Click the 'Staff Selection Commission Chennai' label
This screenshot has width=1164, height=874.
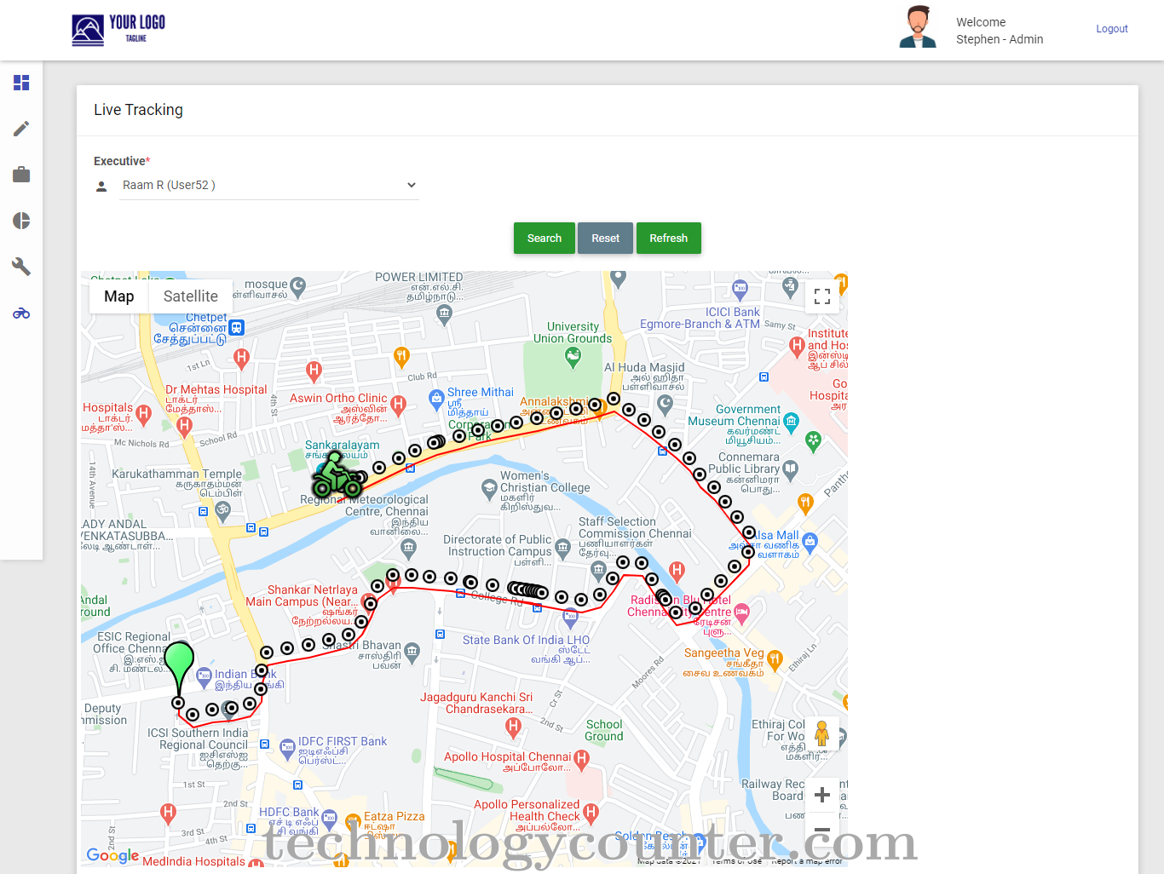click(x=635, y=527)
